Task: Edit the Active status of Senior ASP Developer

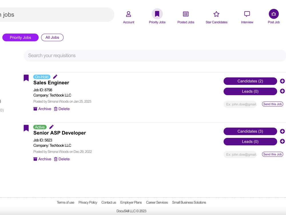Action: pos(51,127)
